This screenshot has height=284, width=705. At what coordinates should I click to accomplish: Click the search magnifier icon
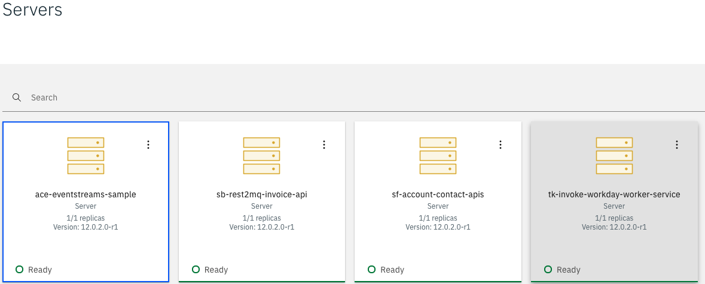[17, 97]
